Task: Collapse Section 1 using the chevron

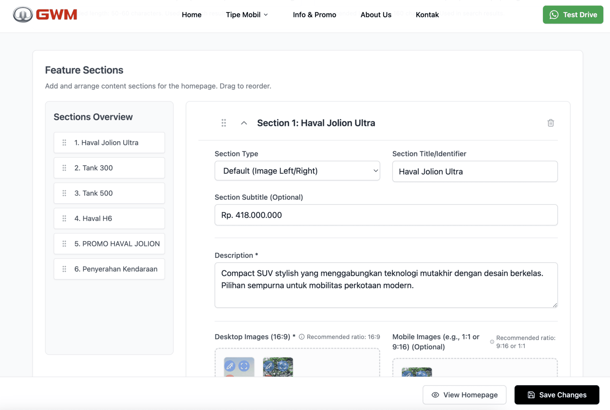Action: (x=244, y=123)
